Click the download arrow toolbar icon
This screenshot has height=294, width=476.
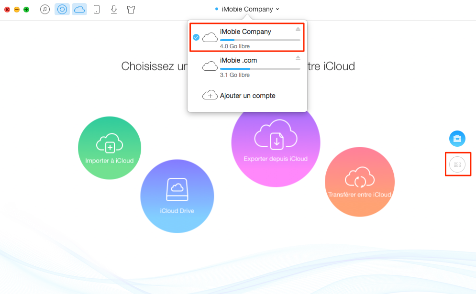coord(114,10)
